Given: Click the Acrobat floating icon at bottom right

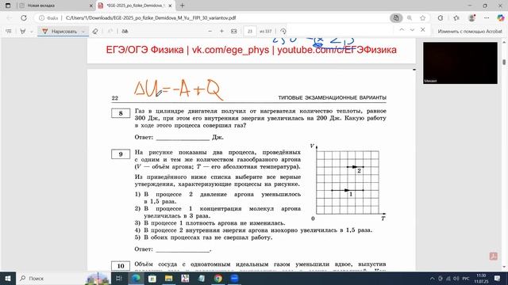Looking at the screenshot, I should coord(494,256).
